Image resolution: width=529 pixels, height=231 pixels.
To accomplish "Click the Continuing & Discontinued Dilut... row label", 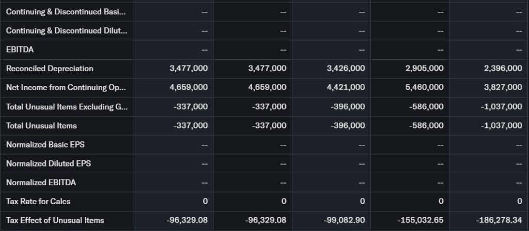I will tap(66, 31).
